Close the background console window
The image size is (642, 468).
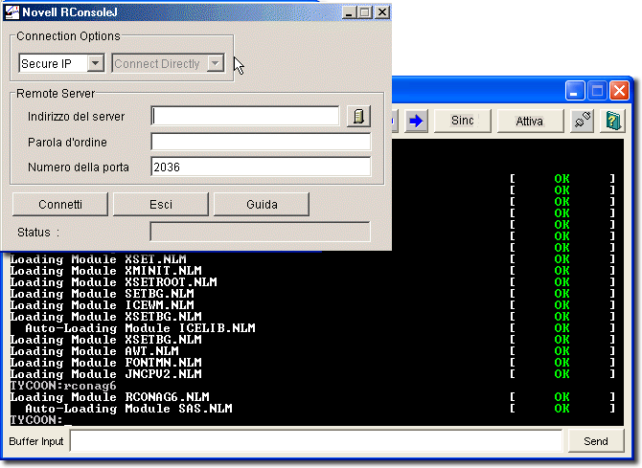point(619,90)
